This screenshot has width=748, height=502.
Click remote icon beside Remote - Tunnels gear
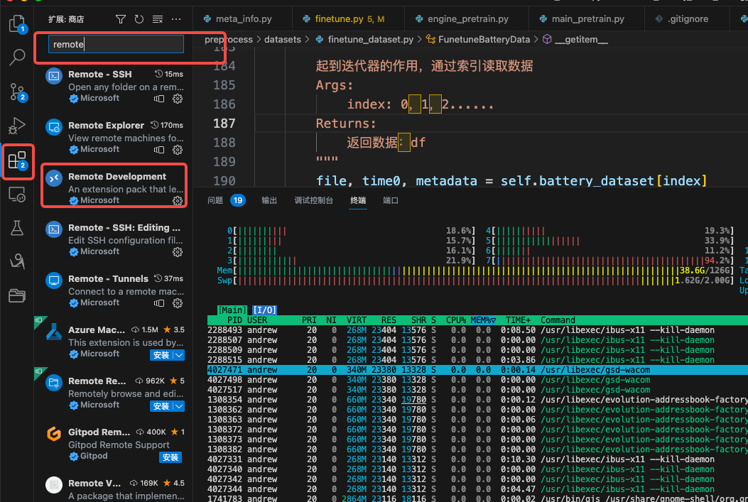pyautogui.click(x=159, y=302)
